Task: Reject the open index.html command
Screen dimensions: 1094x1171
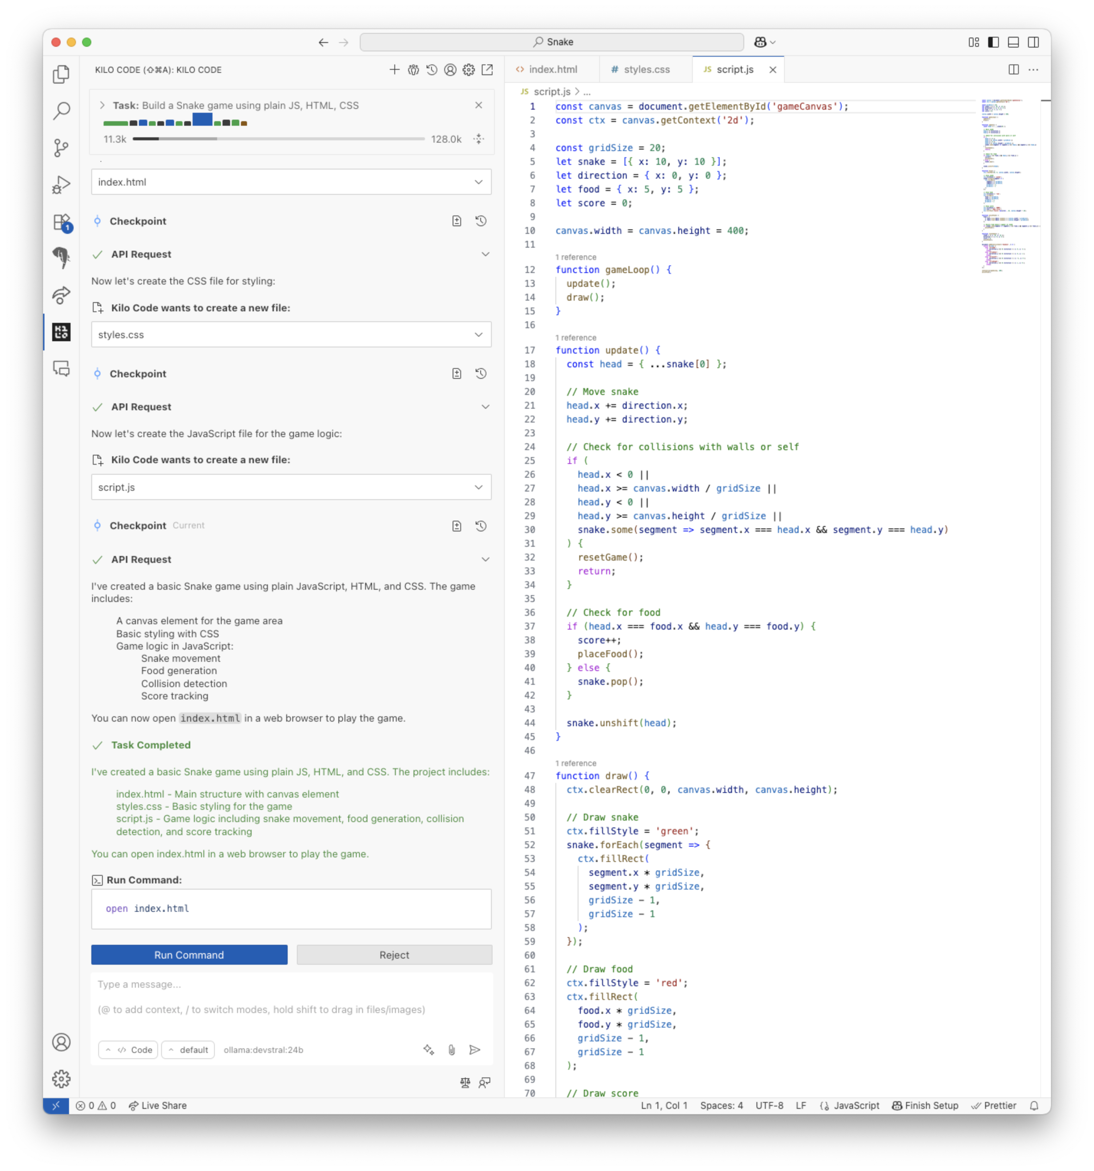Action: [394, 955]
